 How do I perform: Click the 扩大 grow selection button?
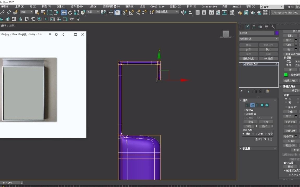[266, 122]
